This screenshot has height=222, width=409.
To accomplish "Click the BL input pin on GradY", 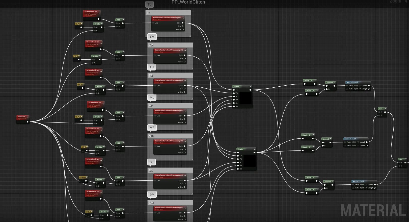I will (238, 162).
